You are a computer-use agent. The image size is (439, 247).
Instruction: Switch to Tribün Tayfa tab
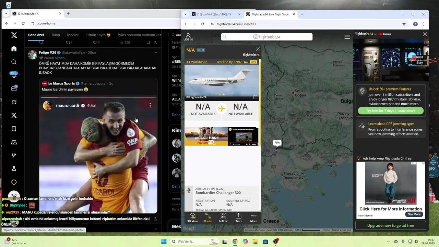(x=98, y=35)
